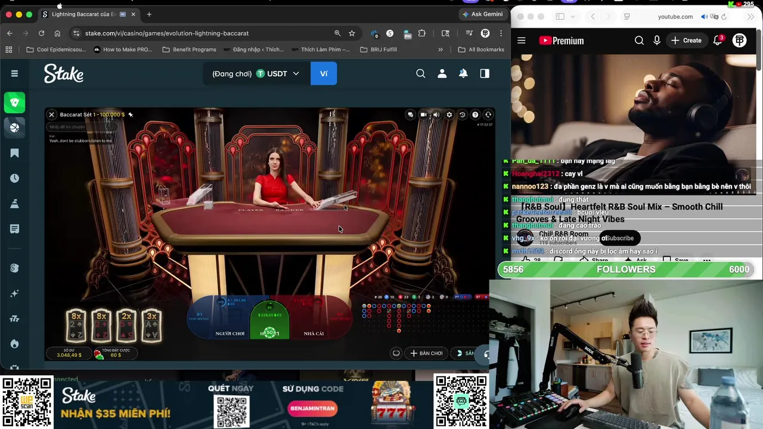This screenshot has width=763, height=429.
Task: Open the document list sidebar icon
Action: click(x=14, y=229)
